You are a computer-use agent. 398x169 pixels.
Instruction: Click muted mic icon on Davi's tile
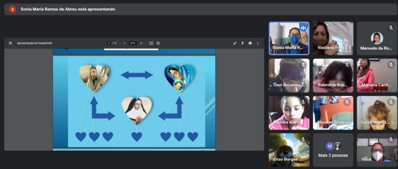pyautogui.click(x=303, y=65)
